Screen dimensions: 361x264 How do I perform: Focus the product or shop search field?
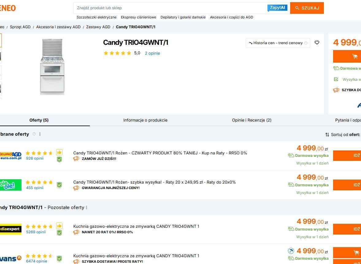pyautogui.click(x=170, y=8)
